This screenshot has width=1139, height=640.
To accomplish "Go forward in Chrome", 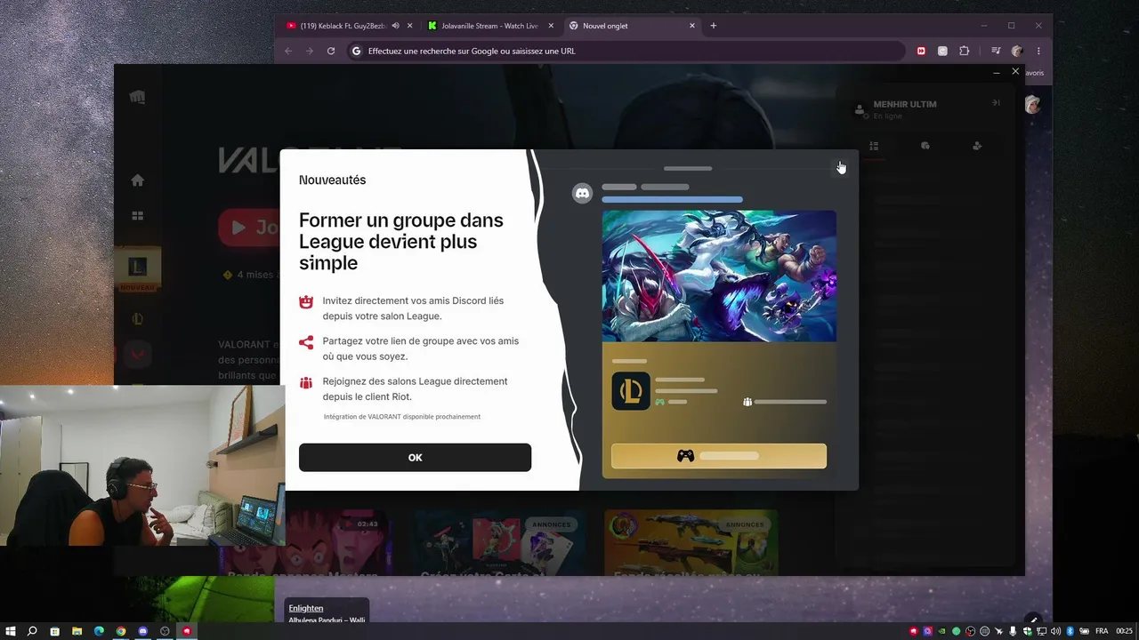I will click(x=310, y=51).
